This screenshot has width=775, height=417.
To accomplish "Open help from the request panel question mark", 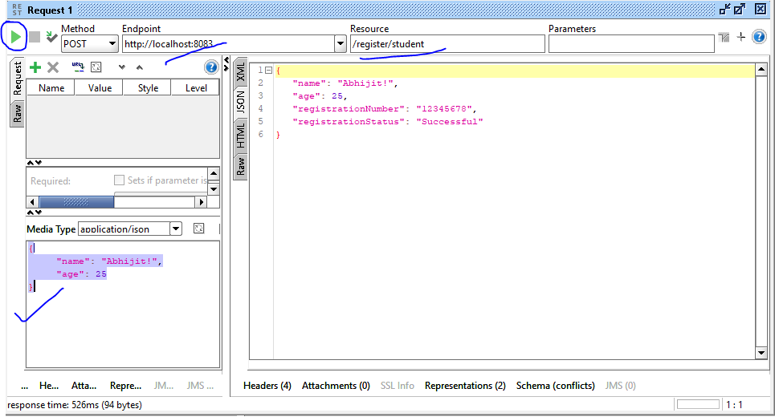I will point(211,67).
